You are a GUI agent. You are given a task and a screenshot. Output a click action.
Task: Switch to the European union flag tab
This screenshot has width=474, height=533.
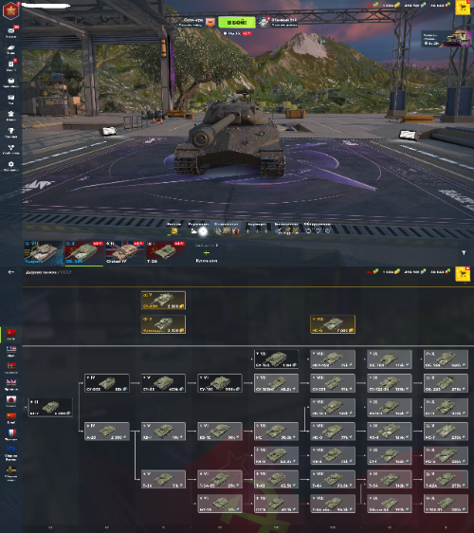[x=11, y=453]
